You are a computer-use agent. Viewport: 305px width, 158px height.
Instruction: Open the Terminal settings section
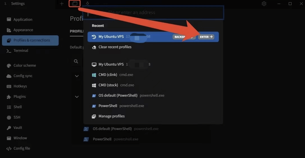click(x=30, y=51)
